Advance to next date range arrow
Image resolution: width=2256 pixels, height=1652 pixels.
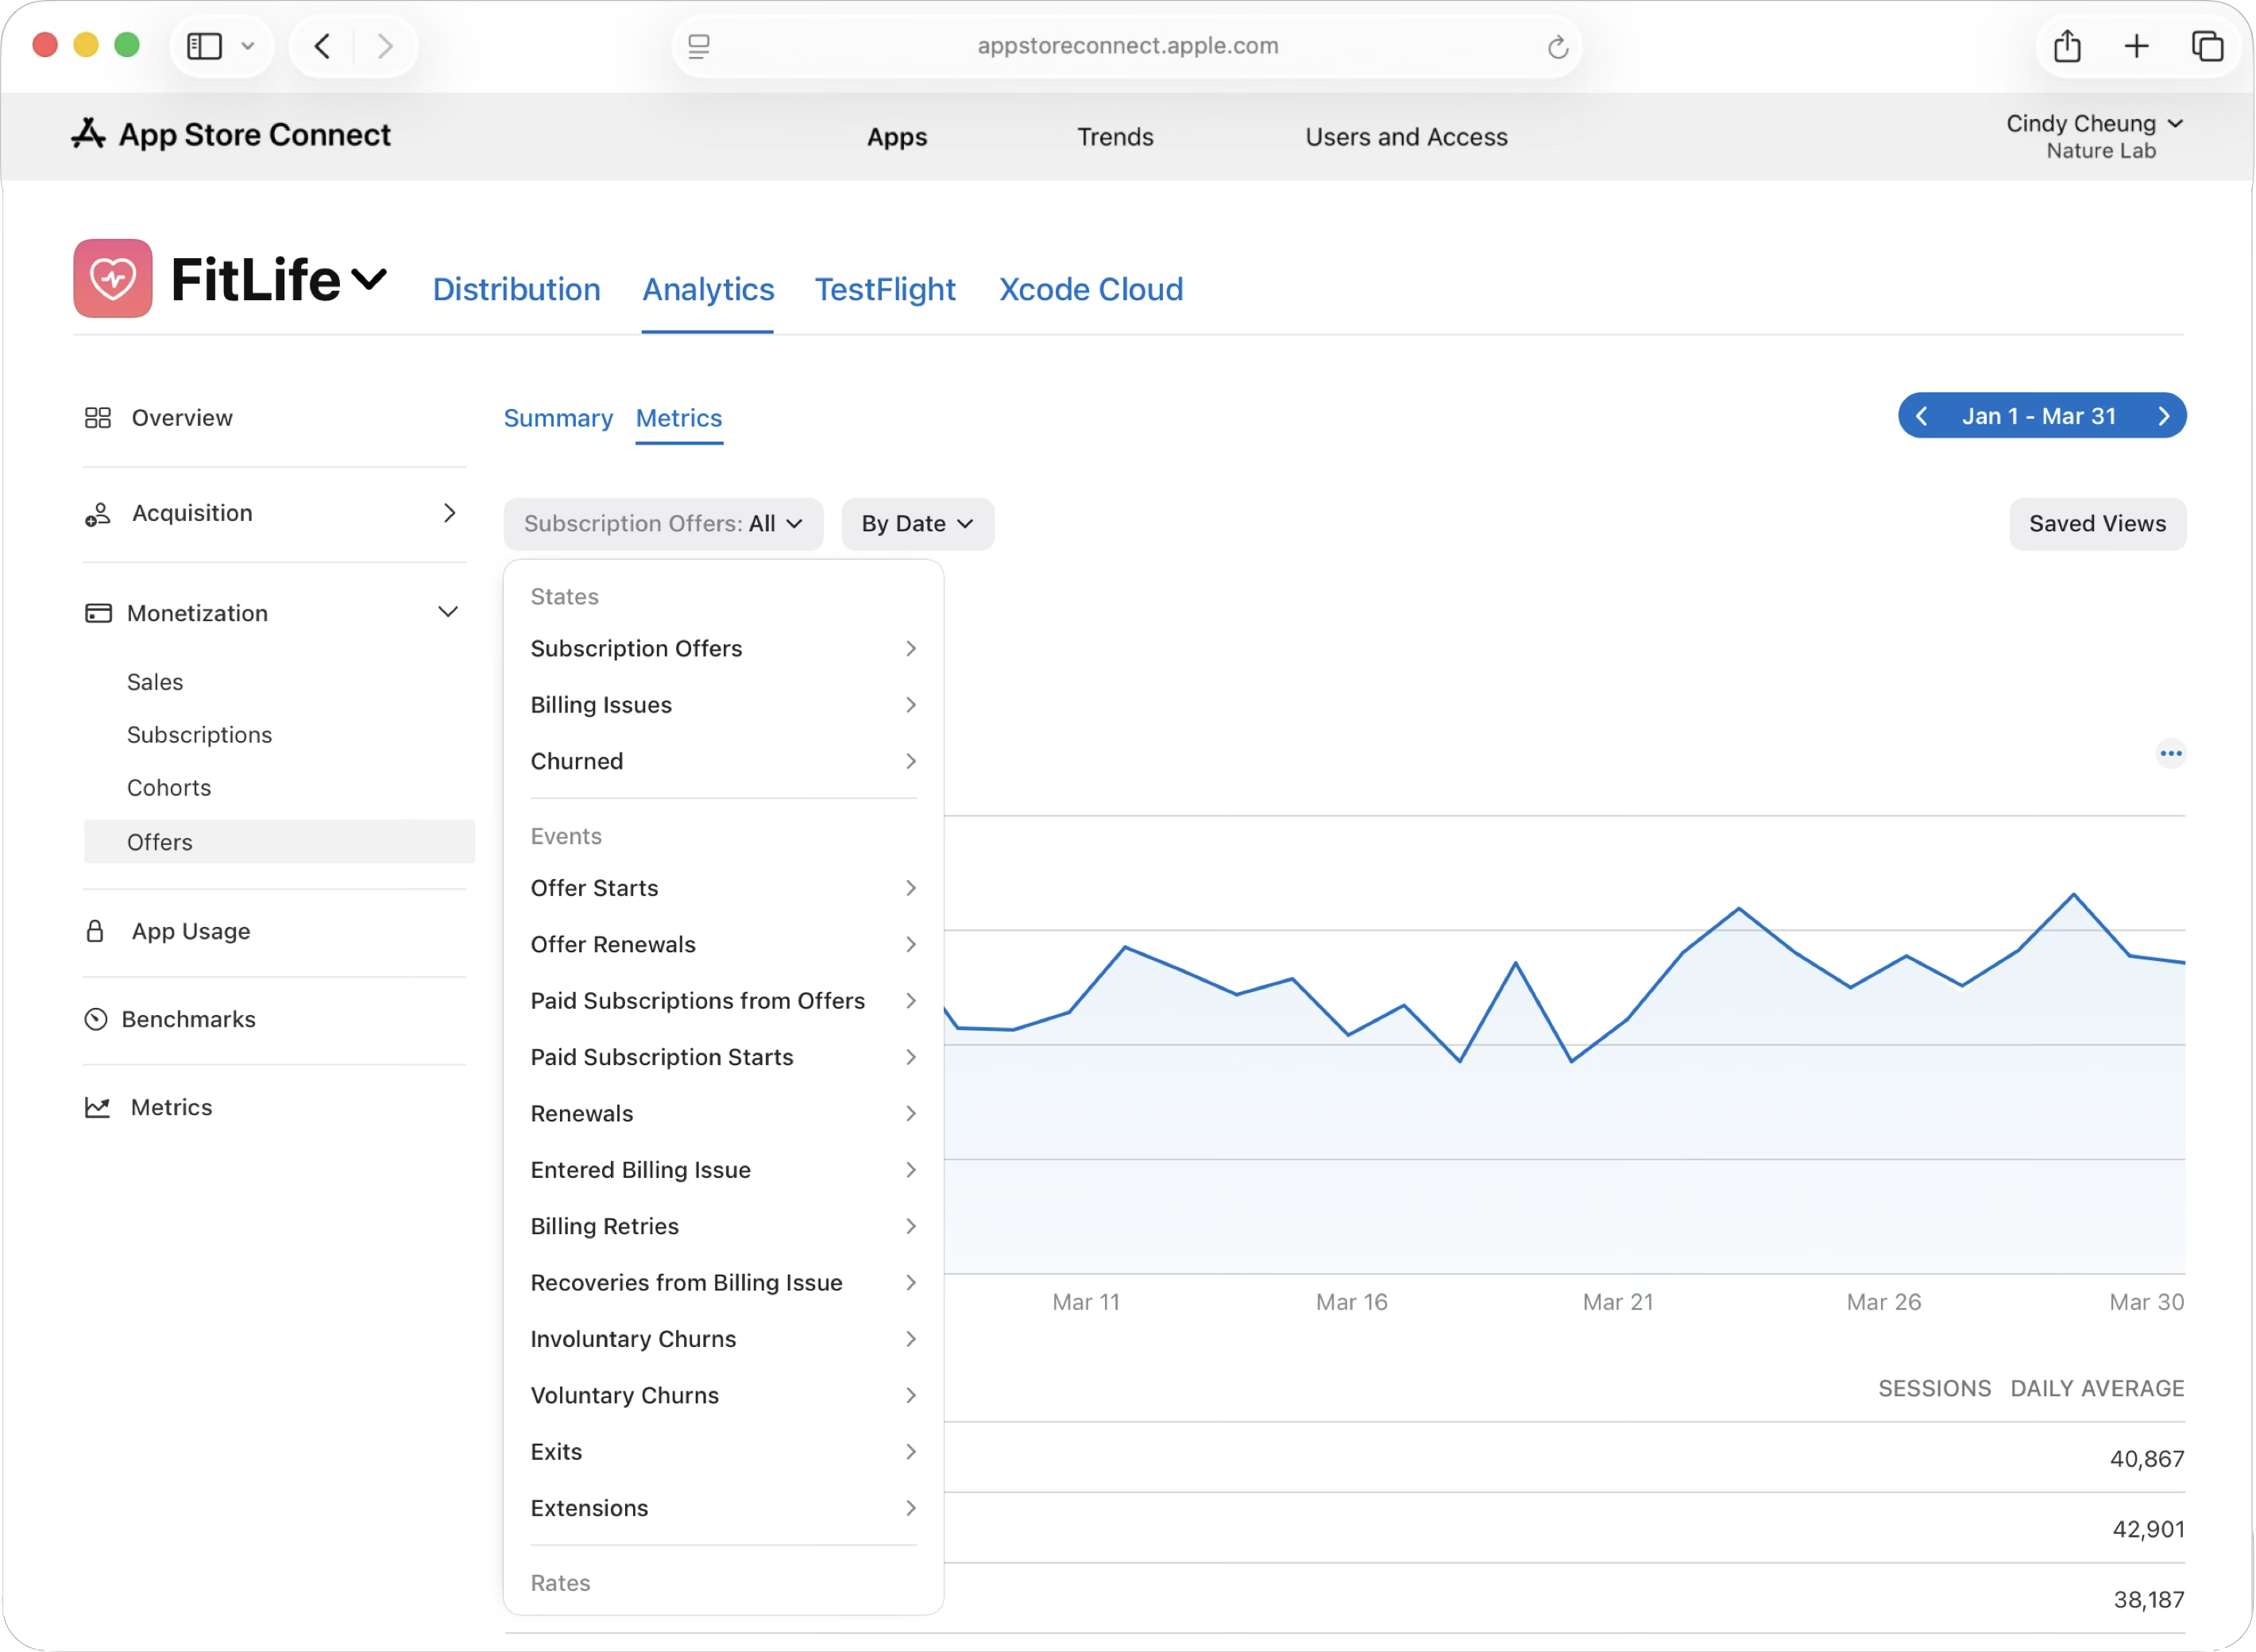pos(2163,416)
